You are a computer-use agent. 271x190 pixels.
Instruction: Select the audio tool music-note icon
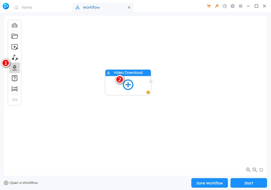(15, 57)
